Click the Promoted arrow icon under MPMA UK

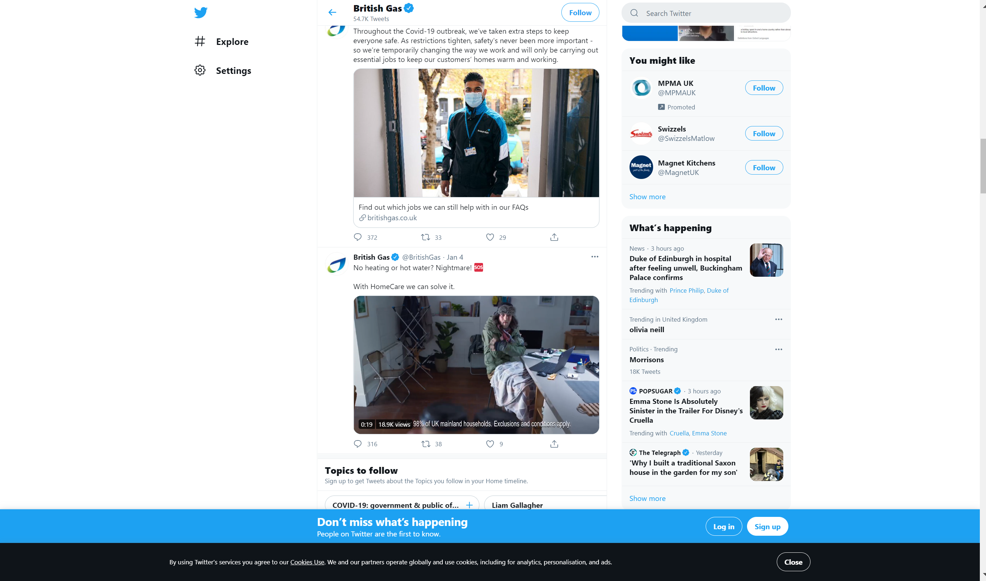click(661, 107)
